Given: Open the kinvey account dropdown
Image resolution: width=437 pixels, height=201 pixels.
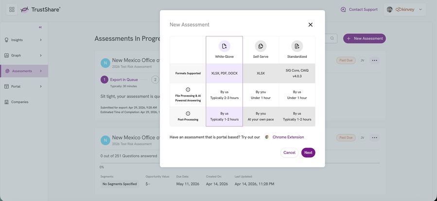Looking at the screenshot, I should pos(405,10).
